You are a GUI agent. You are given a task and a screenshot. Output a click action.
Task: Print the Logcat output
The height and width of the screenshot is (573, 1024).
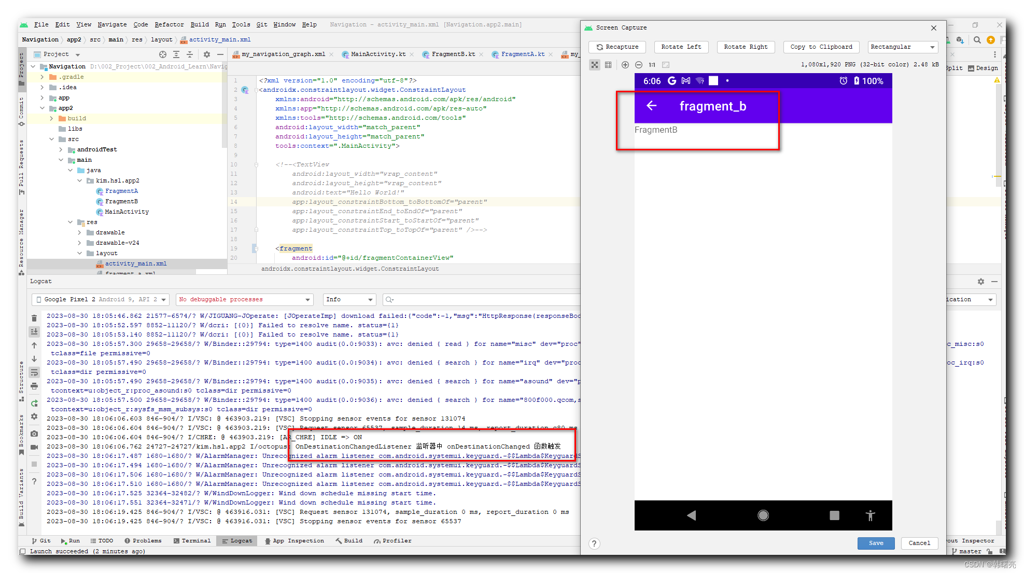(x=34, y=386)
